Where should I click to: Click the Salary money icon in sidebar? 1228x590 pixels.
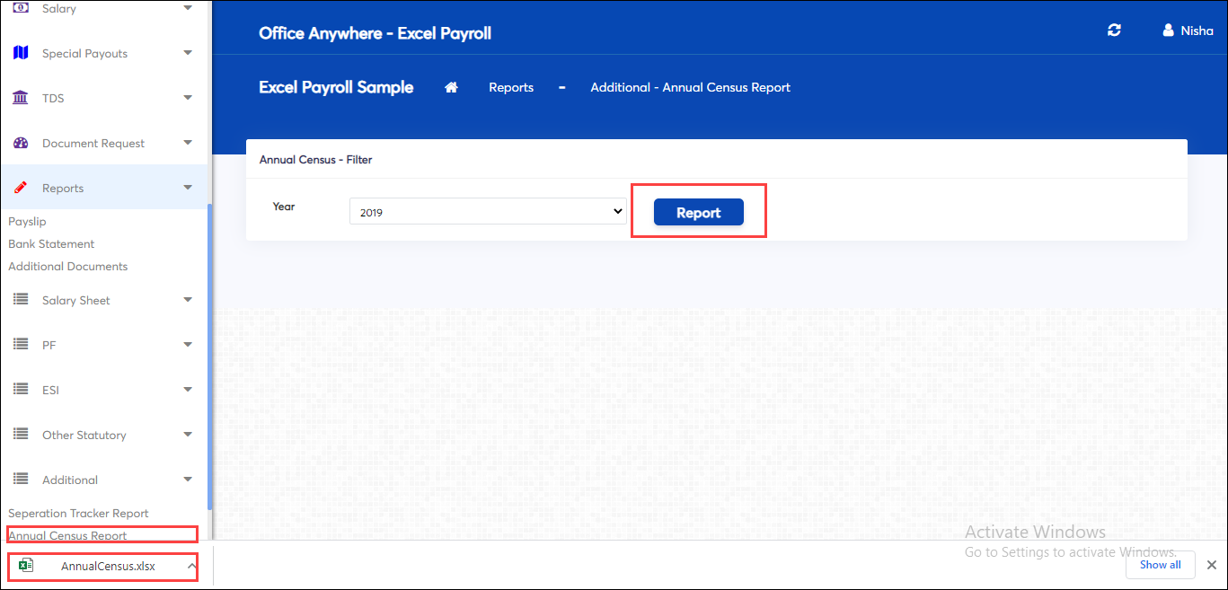[x=20, y=7]
